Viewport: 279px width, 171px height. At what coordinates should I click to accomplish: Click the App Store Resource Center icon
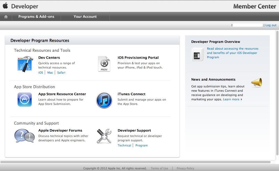coord(25,100)
